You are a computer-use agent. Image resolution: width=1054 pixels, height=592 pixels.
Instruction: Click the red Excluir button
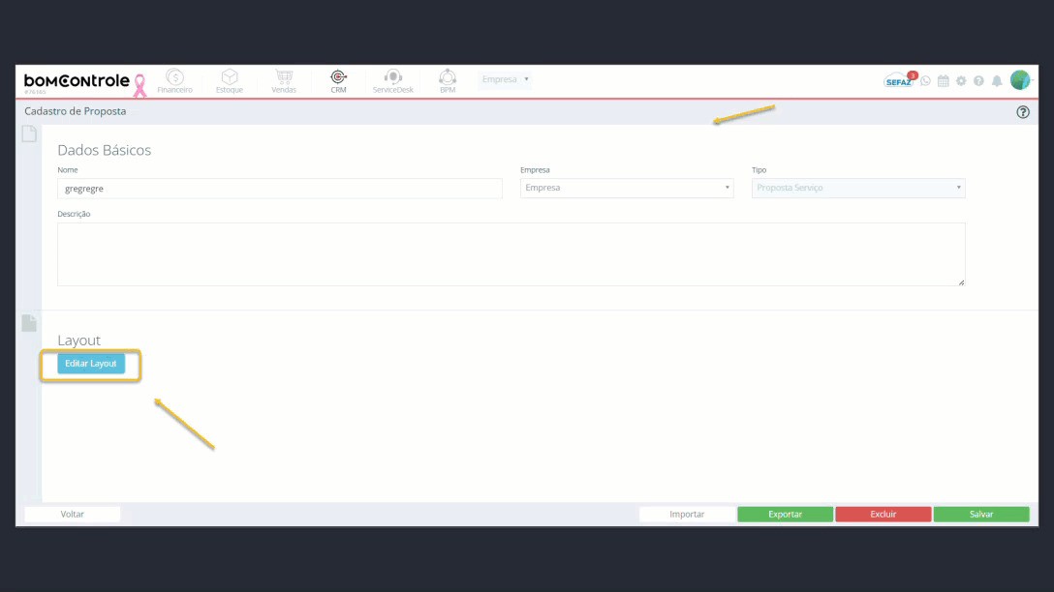click(883, 515)
